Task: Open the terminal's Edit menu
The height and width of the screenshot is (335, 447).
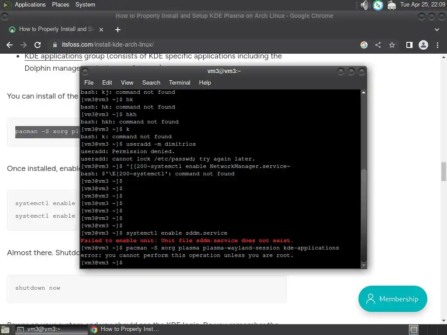Action: pos(107,82)
